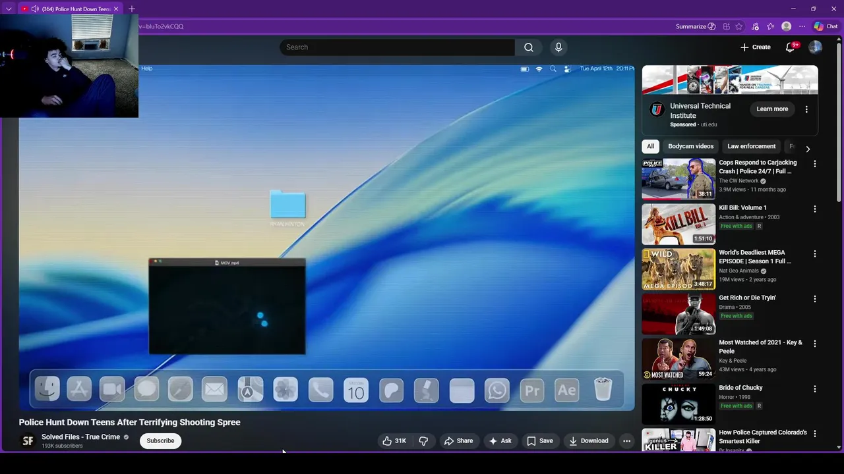844x474 pixels.
Task: Dislike the video with thumbs down
Action: pos(424,441)
